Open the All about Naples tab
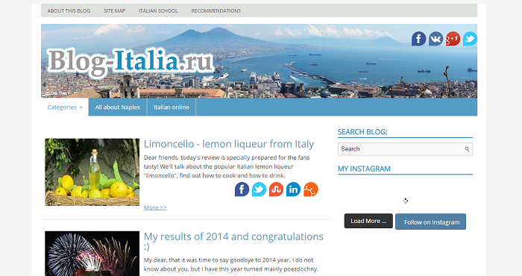This screenshot has height=276, width=522. (x=118, y=107)
